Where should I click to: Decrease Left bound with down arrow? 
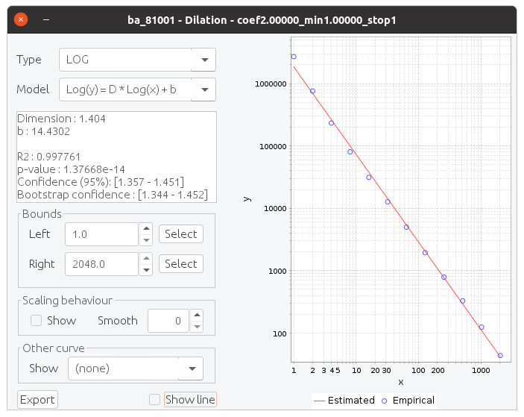[147, 239]
